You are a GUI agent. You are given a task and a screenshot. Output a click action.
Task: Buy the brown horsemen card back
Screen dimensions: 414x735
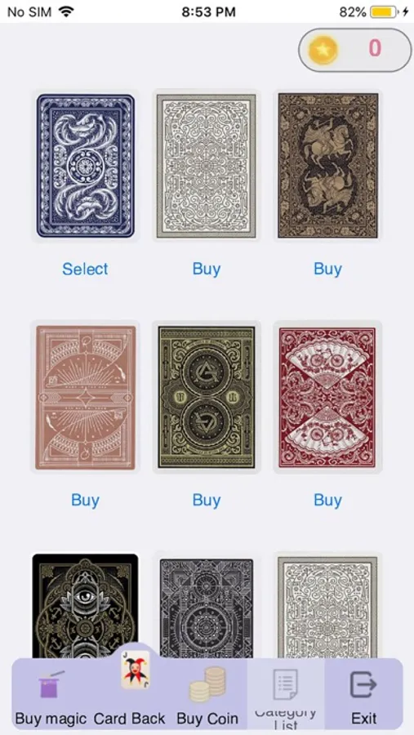[x=327, y=269]
